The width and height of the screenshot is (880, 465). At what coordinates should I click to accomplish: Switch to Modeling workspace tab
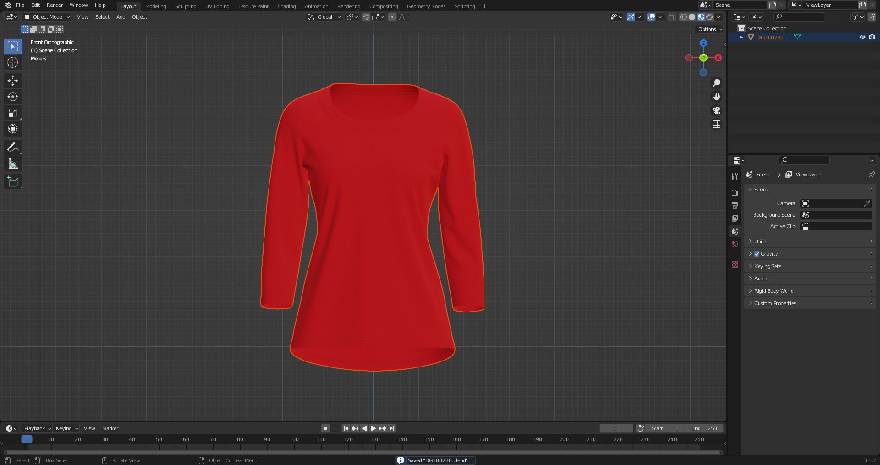155,6
